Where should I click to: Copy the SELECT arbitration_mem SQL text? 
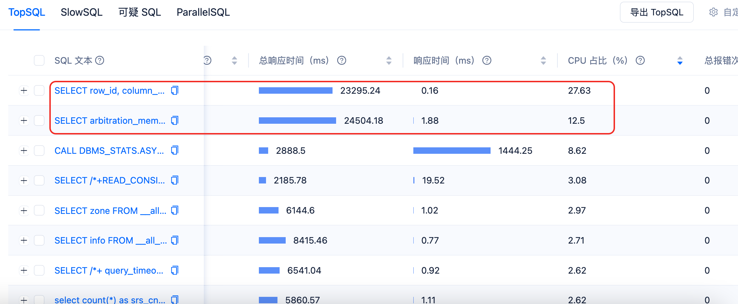pyautogui.click(x=174, y=121)
